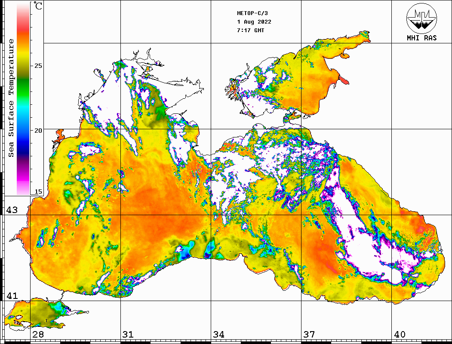This screenshot has height=344, width=452.
Task: Click the "°C" unit label
Action: (38, 6)
